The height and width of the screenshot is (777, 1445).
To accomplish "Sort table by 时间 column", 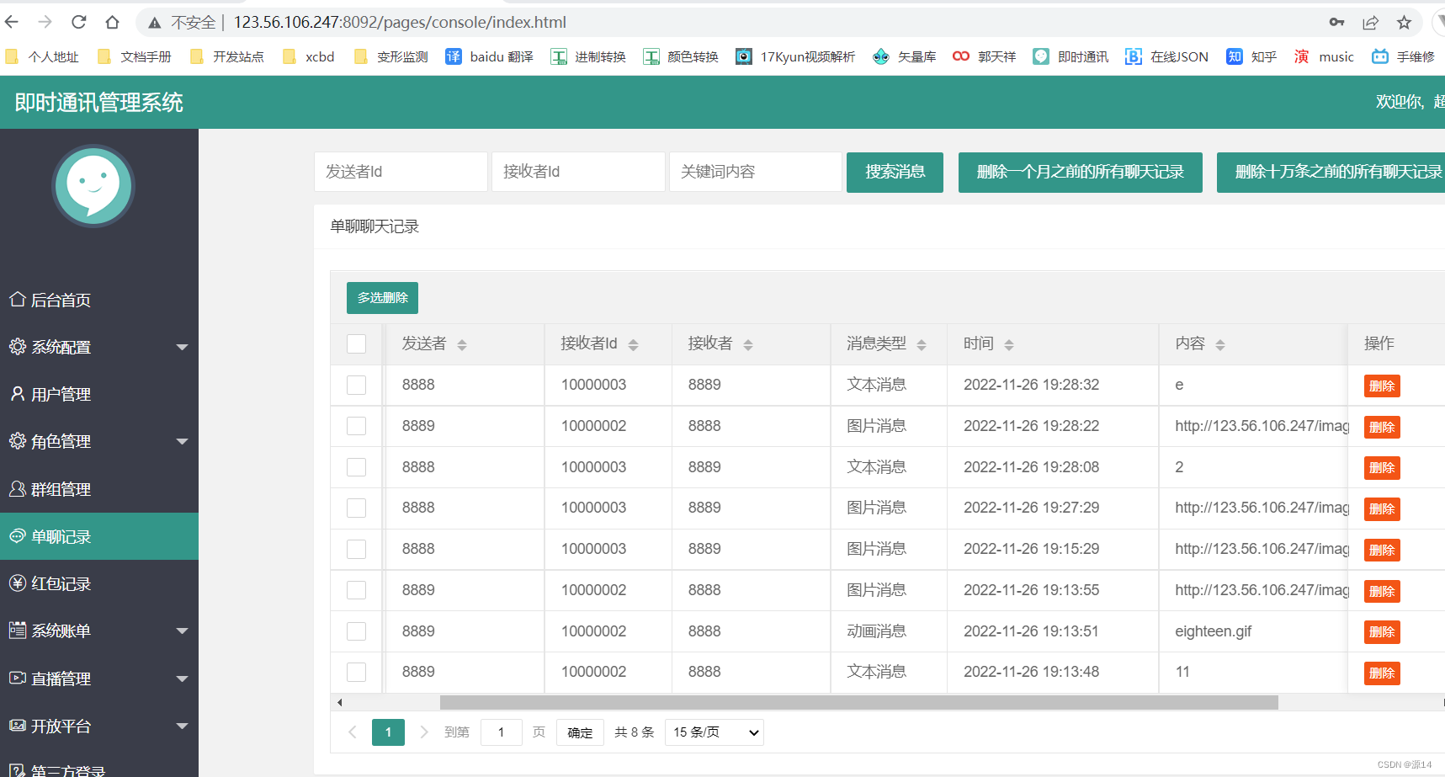I will pos(1009,344).
